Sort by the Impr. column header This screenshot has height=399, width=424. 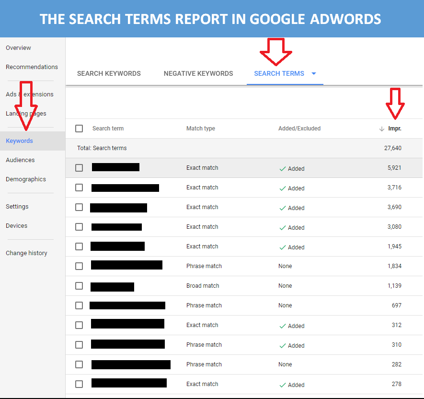[394, 129]
